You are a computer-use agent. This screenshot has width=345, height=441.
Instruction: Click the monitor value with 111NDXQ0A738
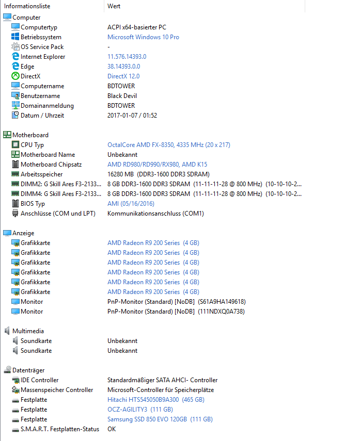176,312
